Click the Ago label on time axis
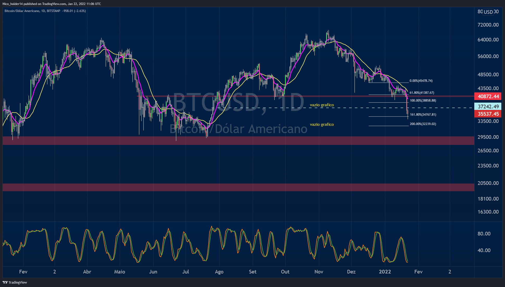505x287 pixels. point(219,272)
